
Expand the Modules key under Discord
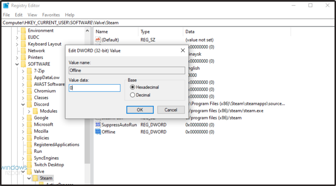pos(29,111)
